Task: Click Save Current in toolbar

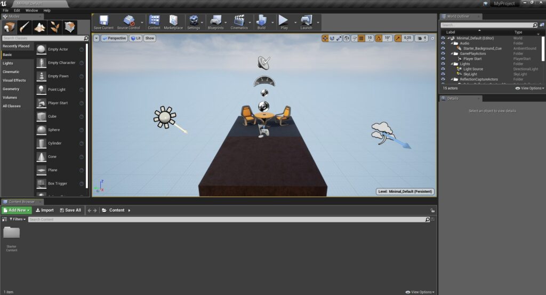Action: click(103, 22)
